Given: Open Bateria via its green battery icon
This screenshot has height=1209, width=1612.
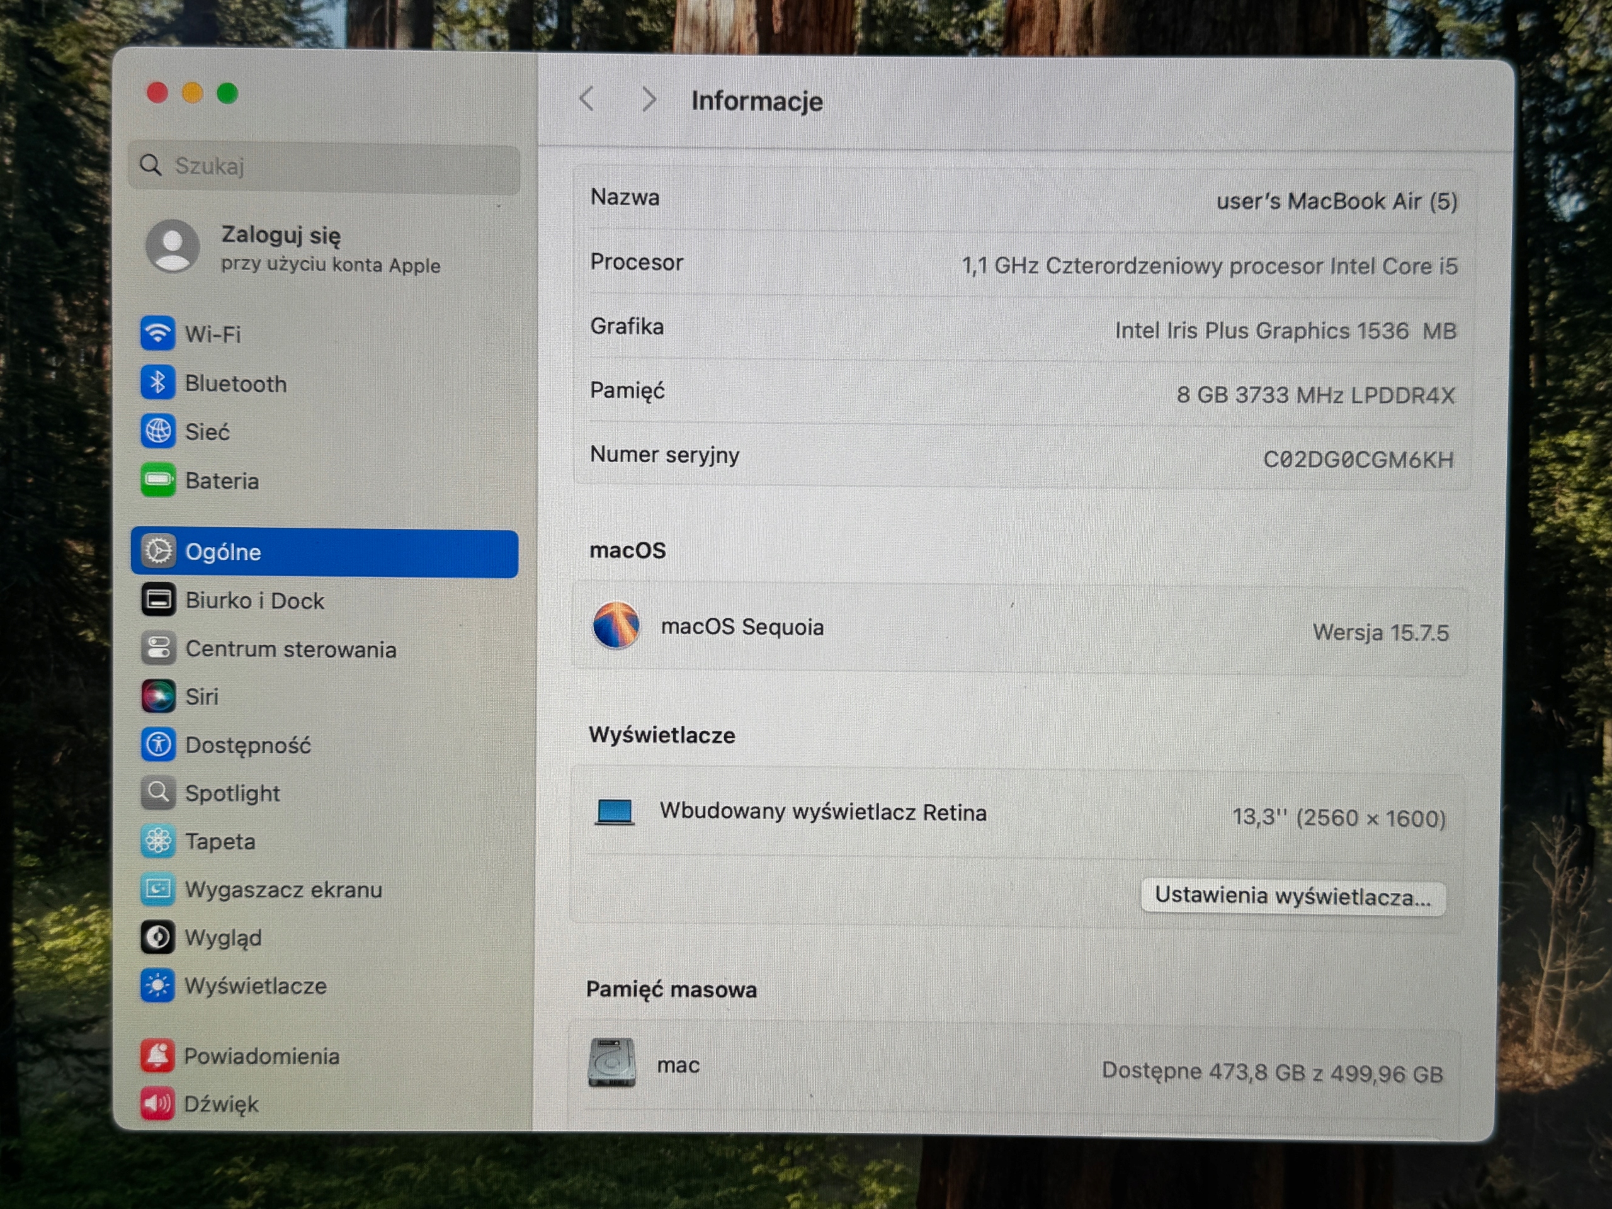Looking at the screenshot, I should pos(157,480).
